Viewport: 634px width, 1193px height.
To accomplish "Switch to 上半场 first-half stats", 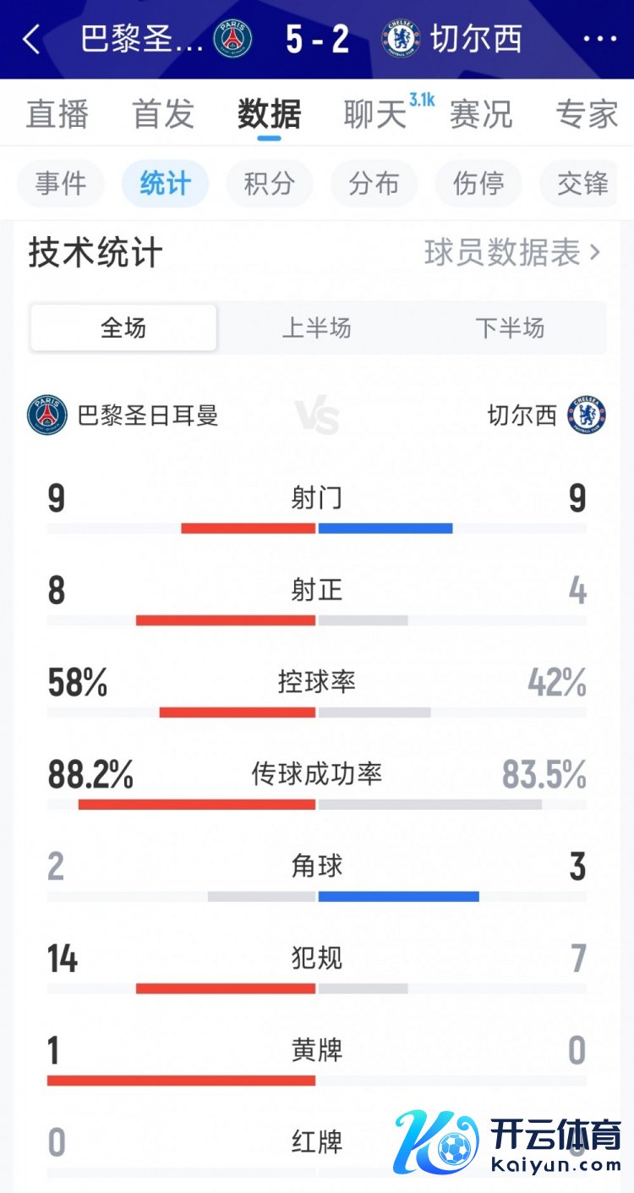I will pos(316,327).
